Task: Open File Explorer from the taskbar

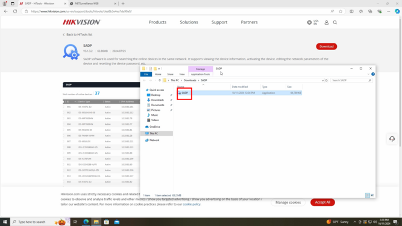Action: point(96,222)
